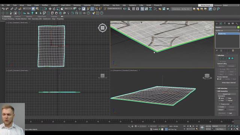Enable the Preserve UVs checkbox
This screenshot has width=240, height=135.
coord(219,104)
